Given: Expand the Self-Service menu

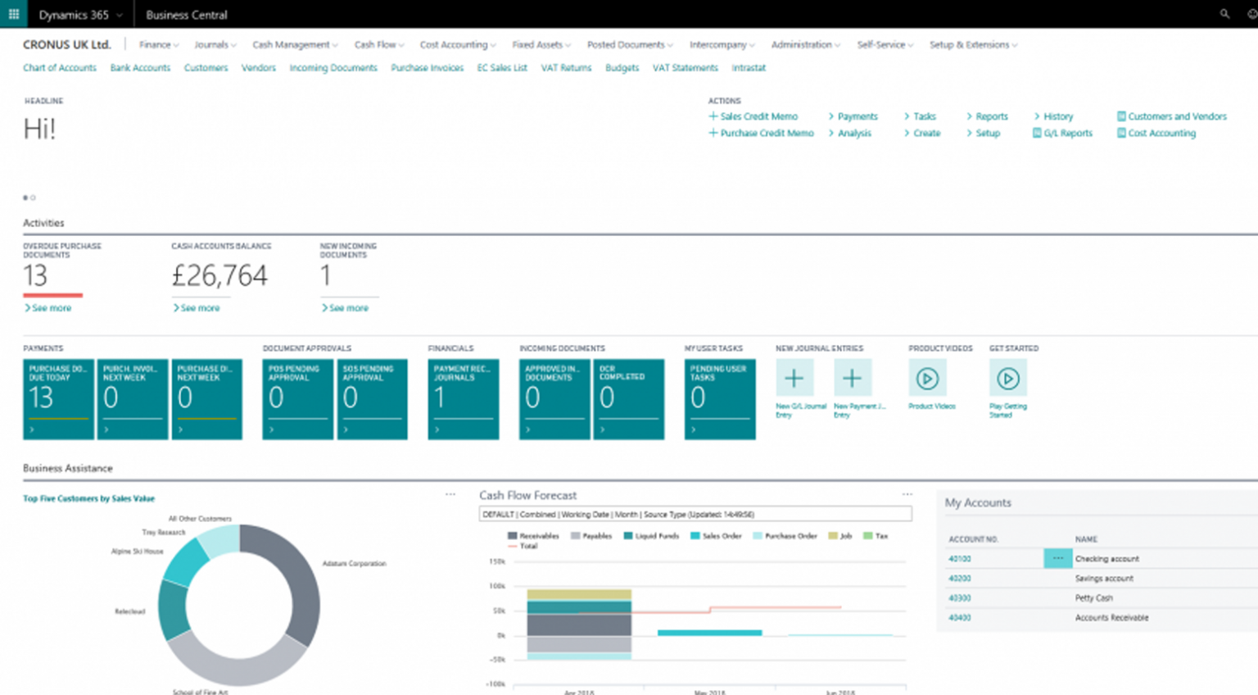Looking at the screenshot, I should pos(885,45).
